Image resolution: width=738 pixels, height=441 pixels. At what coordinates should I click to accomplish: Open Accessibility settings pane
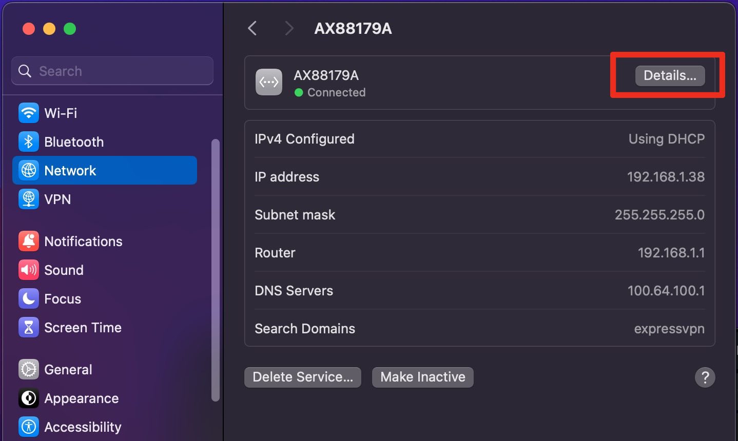82,427
